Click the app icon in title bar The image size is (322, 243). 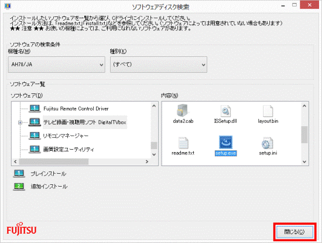point(8,6)
